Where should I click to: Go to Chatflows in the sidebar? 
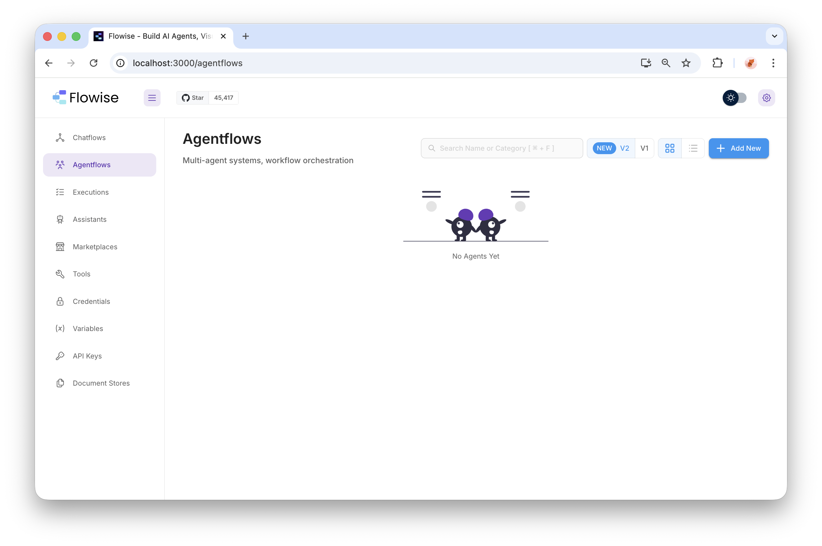pos(89,138)
